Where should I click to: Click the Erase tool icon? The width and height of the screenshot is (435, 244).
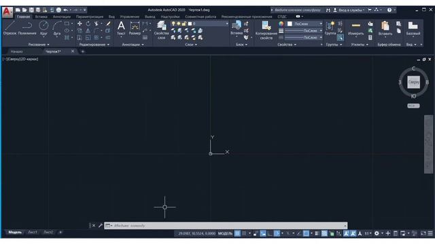pos(108,24)
